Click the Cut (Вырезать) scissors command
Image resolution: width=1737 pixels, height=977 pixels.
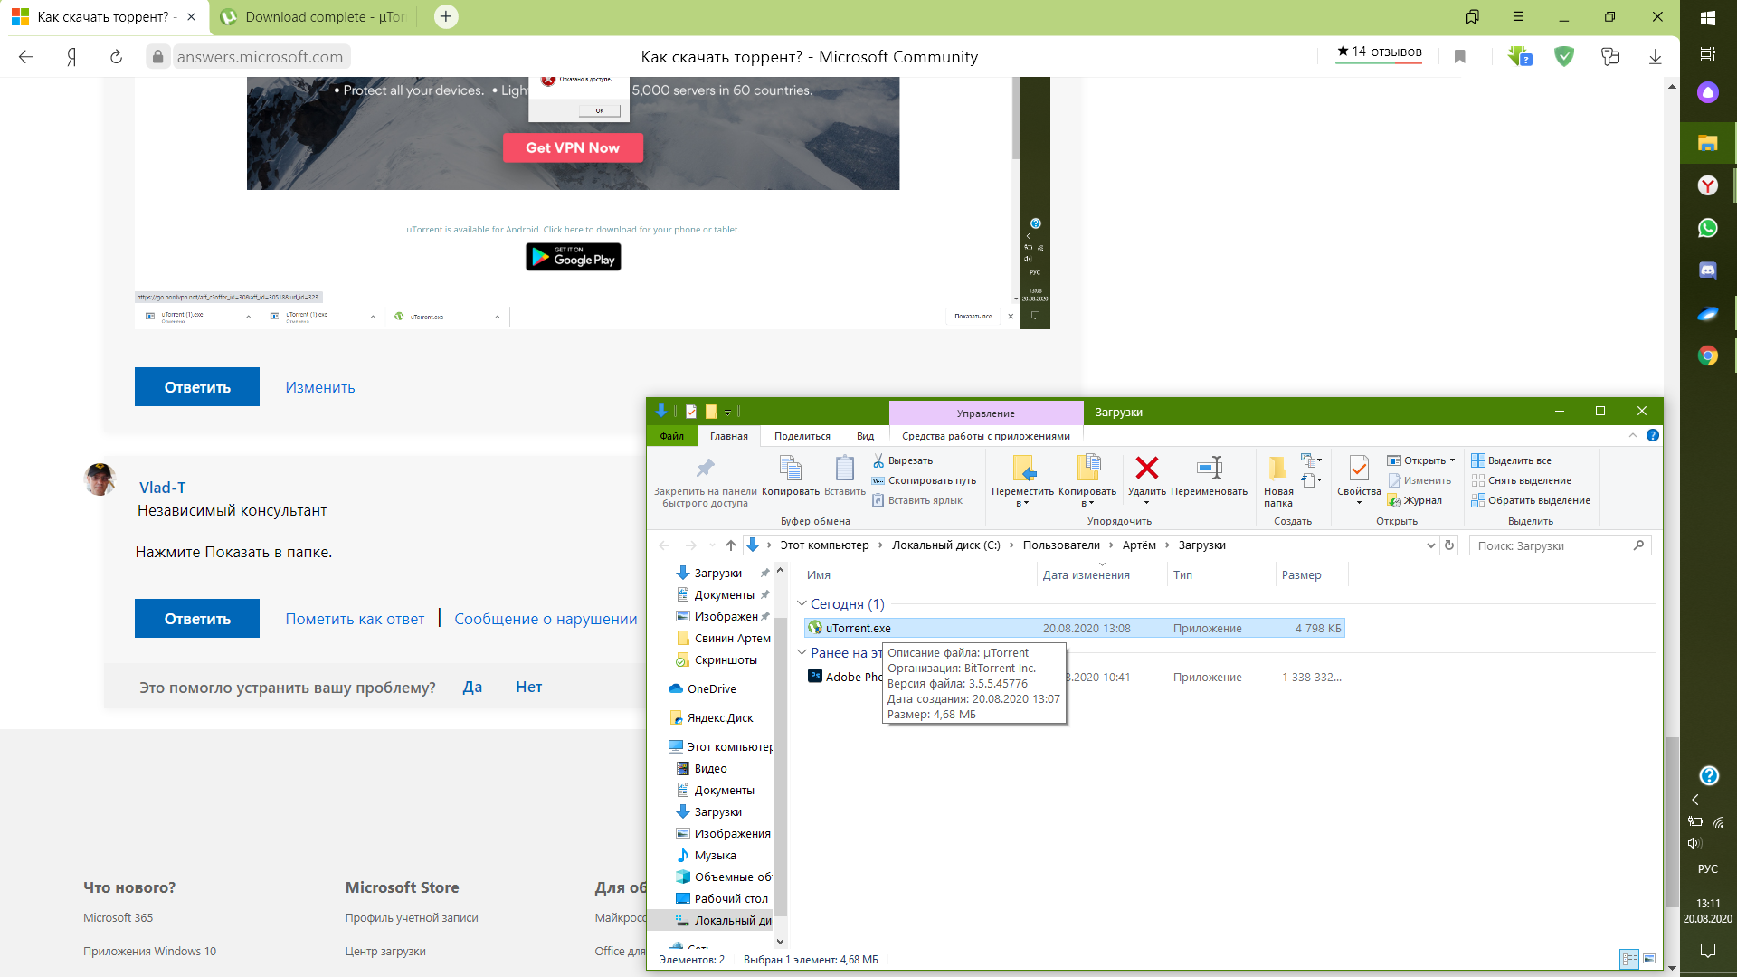click(x=902, y=460)
